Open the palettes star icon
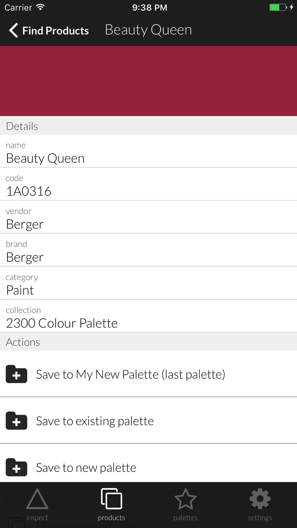The image size is (297, 528). point(186,499)
